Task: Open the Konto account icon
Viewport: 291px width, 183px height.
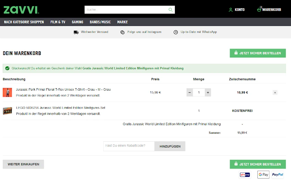Action: pyautogui.click(x=230, y=10)
